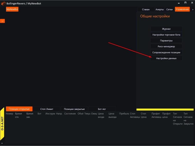Open the Риск-менеджер settings

[x=166, y=46]
